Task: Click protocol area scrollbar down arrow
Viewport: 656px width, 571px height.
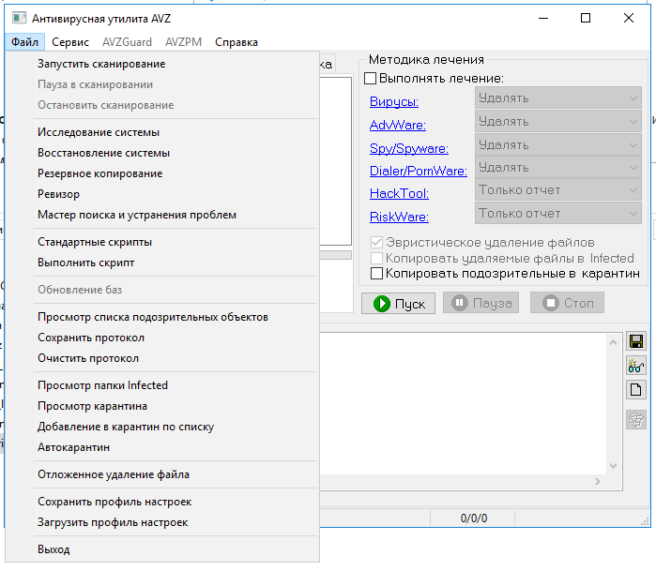Action: pos(612,466)
